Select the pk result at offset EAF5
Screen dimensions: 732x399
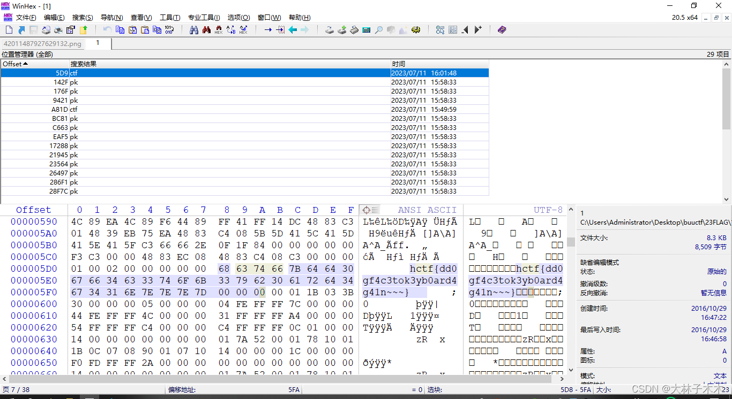point(245,136)
